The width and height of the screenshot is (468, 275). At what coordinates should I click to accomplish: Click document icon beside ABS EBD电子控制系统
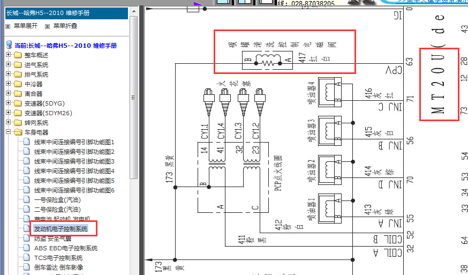(27, 248)
